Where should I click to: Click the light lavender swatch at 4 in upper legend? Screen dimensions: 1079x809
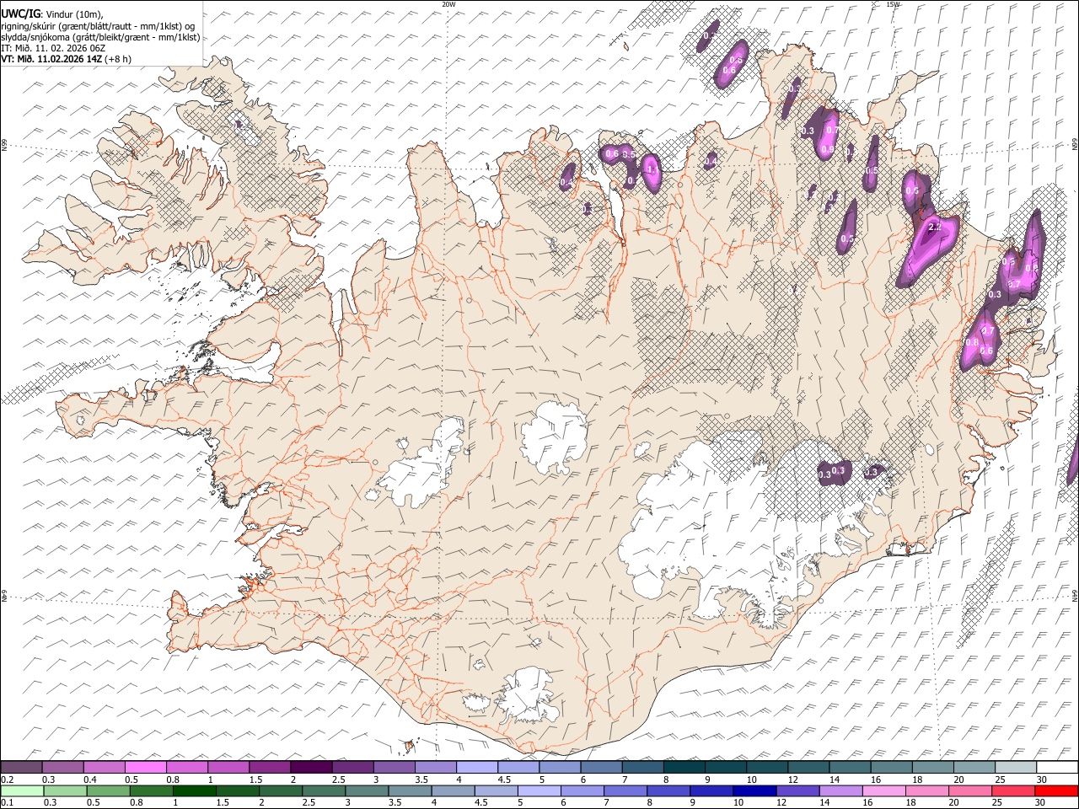pyautogui.click(x=475, y=768)
